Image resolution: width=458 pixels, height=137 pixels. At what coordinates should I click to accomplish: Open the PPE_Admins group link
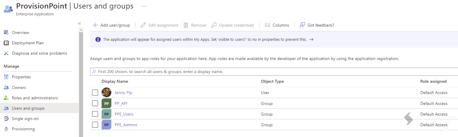point(126,125)
